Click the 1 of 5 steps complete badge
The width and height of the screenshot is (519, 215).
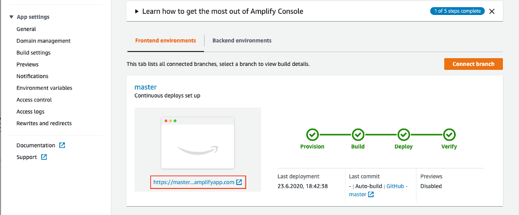point(457,11)
